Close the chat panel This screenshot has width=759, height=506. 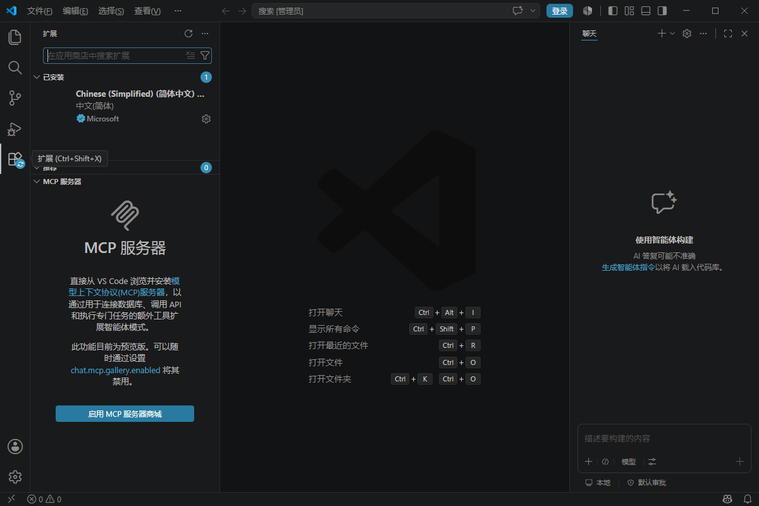coord(744,34)
